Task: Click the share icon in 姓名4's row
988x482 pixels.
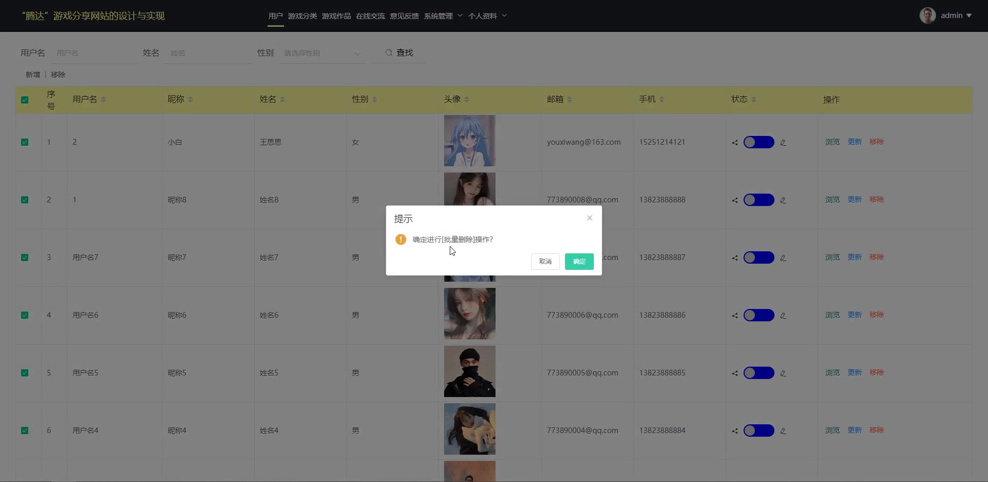Action: coord(735,431)
